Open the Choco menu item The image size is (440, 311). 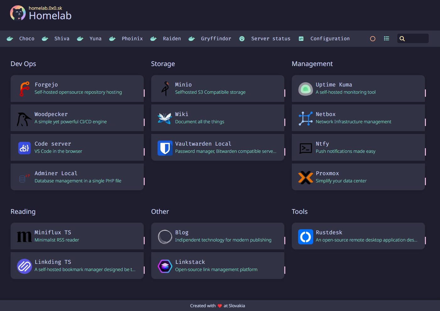pos(27,39)
